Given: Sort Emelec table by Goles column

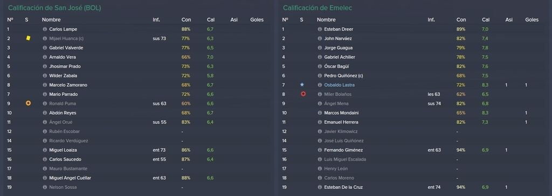Looking at the screenshot, I should point(532,20).
